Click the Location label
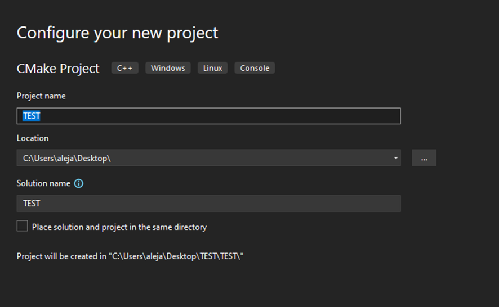Image resolution: width=499 pixels, height=307 pixels. (33, 138)
